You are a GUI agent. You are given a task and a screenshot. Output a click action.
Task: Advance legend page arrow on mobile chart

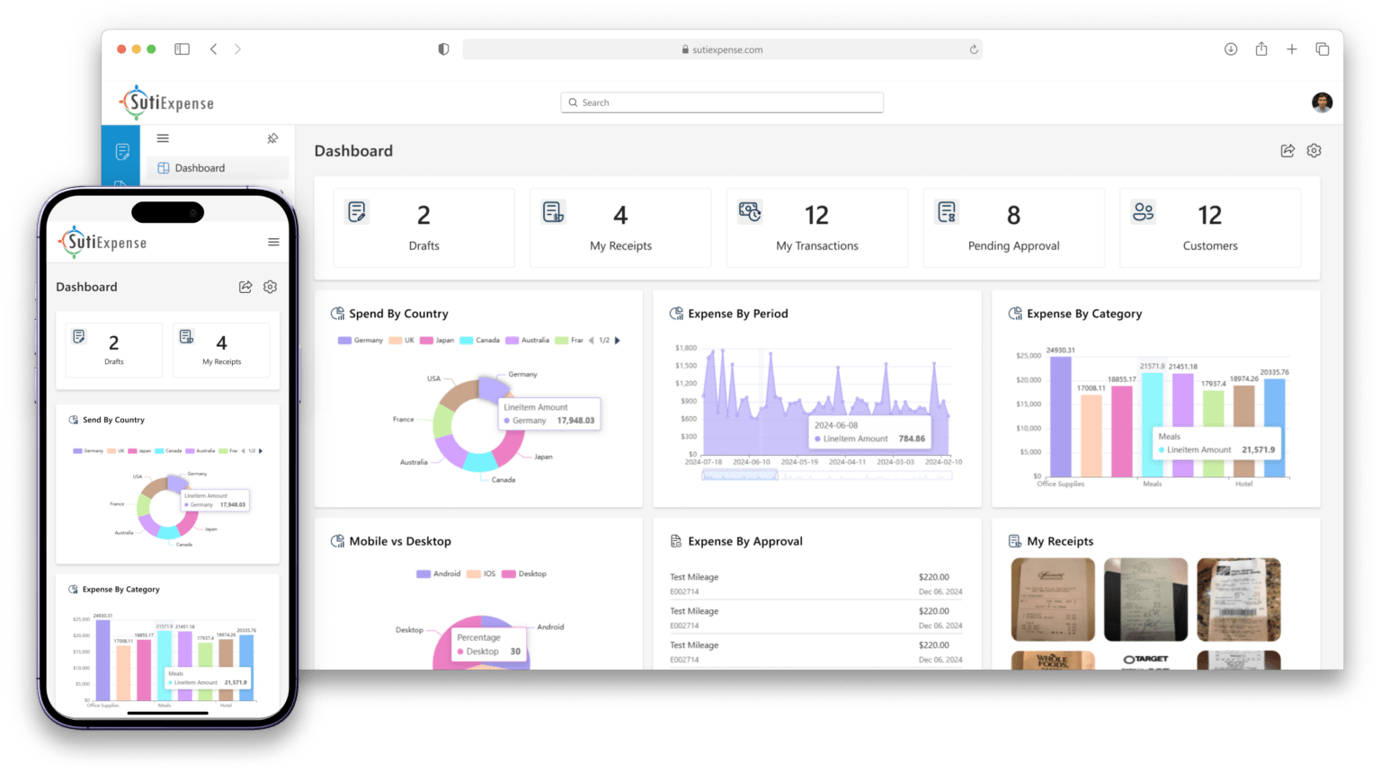point(261,451)
